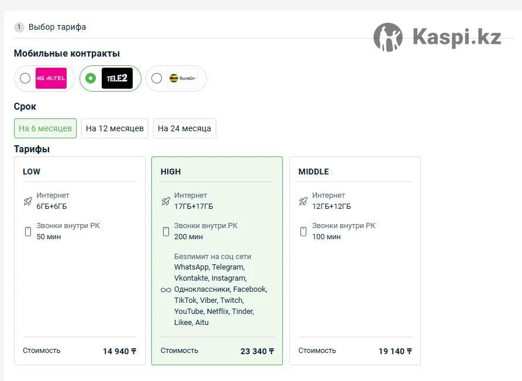This screenshot has width=522, height=381.
Task: Click 'Звонки внутри РК' in the MIDDLE tariff
Action: point(344,226)
